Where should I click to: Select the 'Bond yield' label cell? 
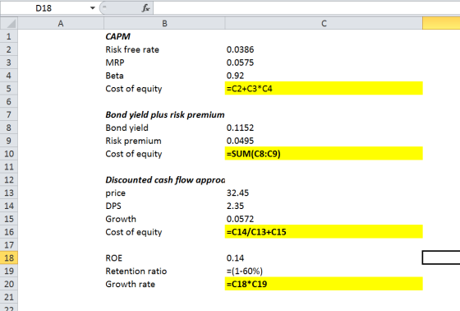(164, 128)
